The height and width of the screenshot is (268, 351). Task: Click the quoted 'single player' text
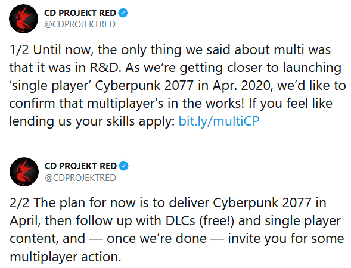tap(51, 86)
